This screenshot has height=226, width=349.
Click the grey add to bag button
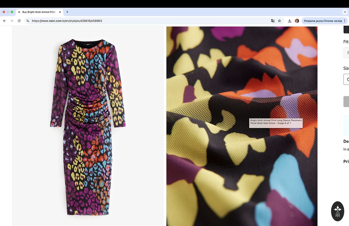[346, 102]
